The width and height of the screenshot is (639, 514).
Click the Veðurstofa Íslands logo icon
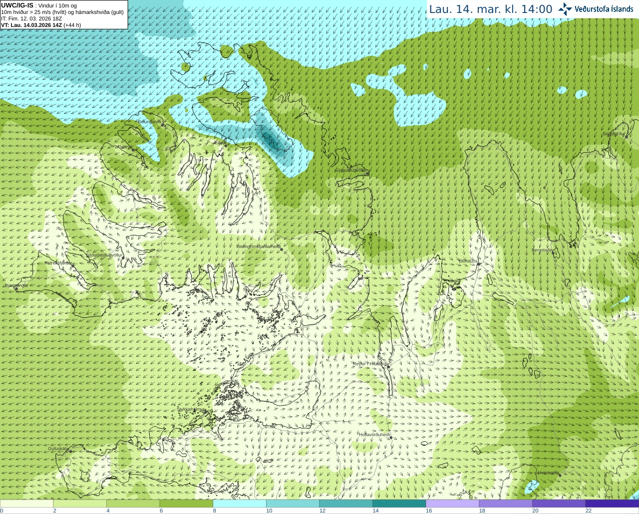[x=565, y=9]
